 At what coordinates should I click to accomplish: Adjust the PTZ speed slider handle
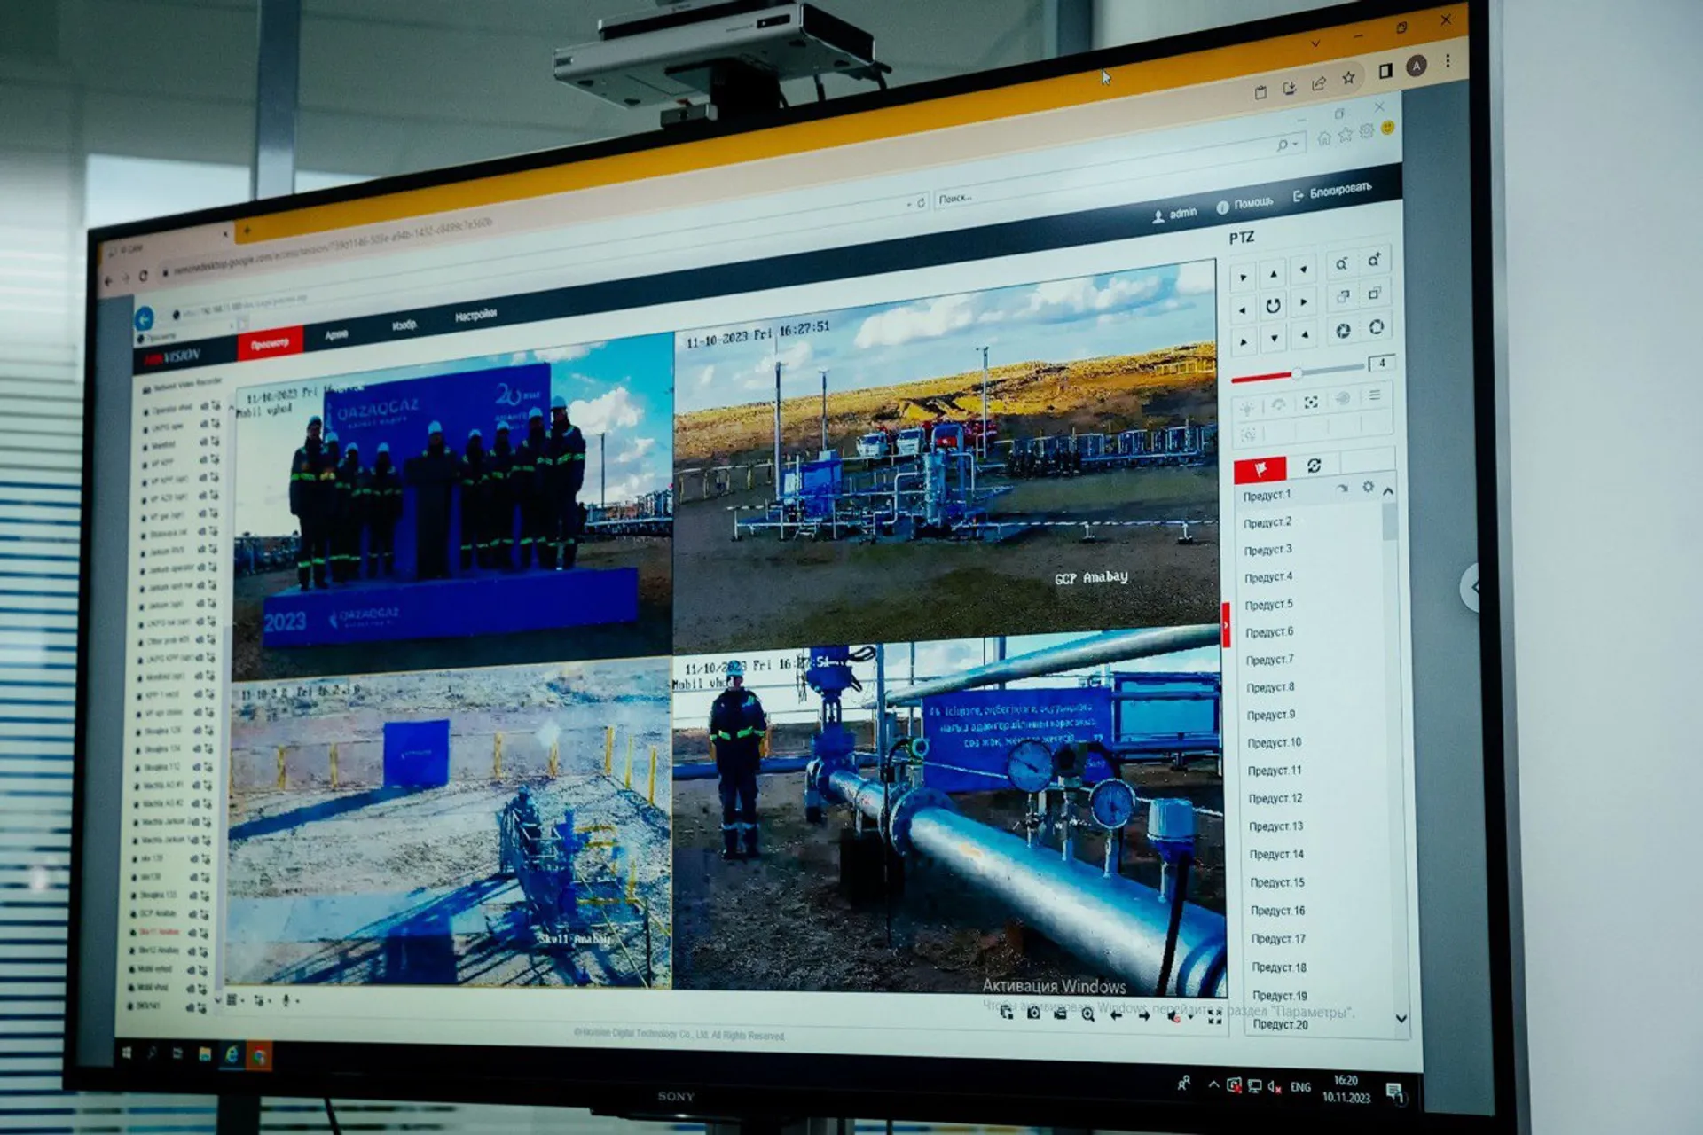pos(1297,373)
